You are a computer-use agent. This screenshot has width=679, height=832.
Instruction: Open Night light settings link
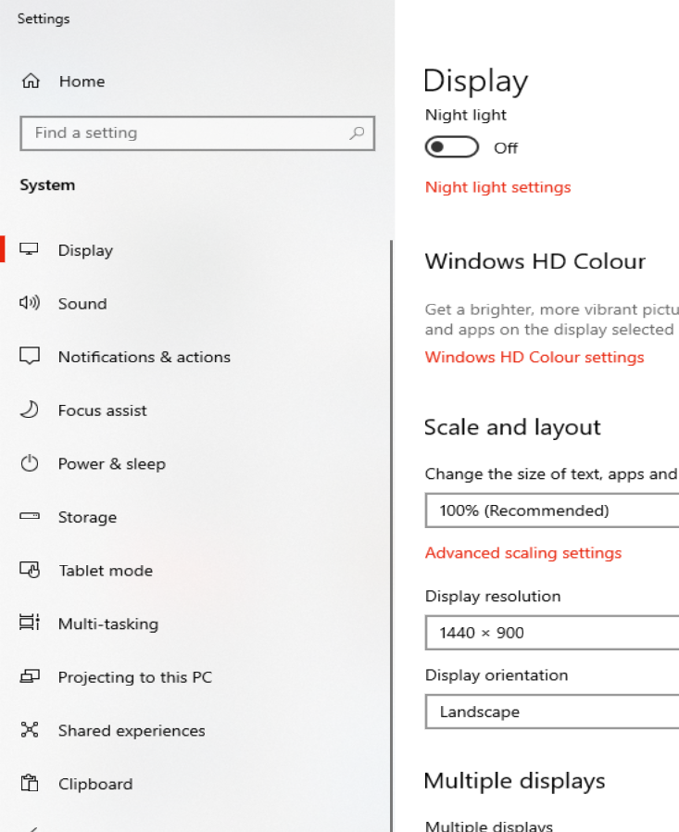(497, 187)
